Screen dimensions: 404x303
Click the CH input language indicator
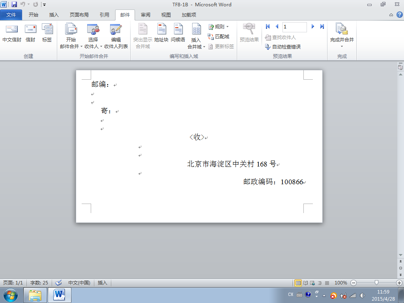point(291,294)
